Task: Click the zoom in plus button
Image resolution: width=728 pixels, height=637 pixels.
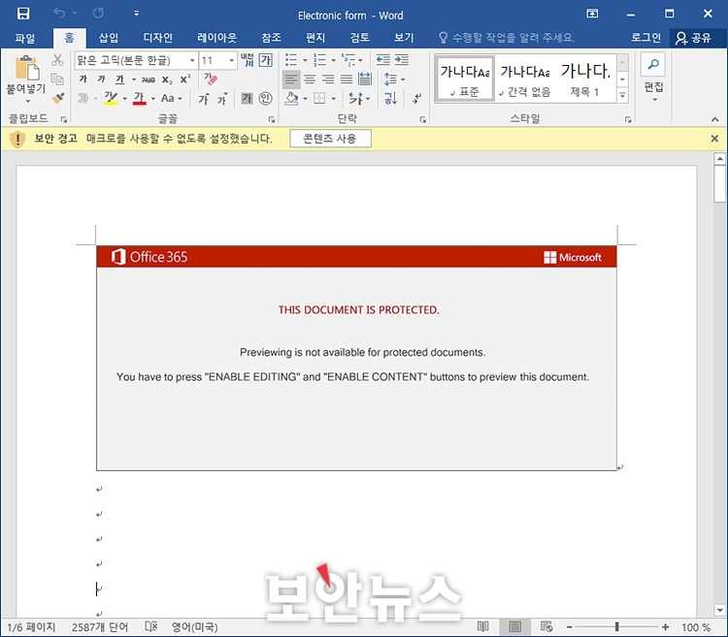Action: 665,626
